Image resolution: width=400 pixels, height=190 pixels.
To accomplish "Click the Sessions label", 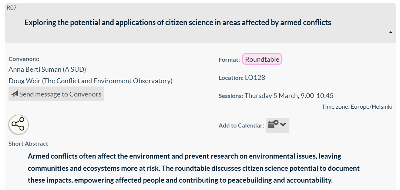I will click(x=231, y=96).
